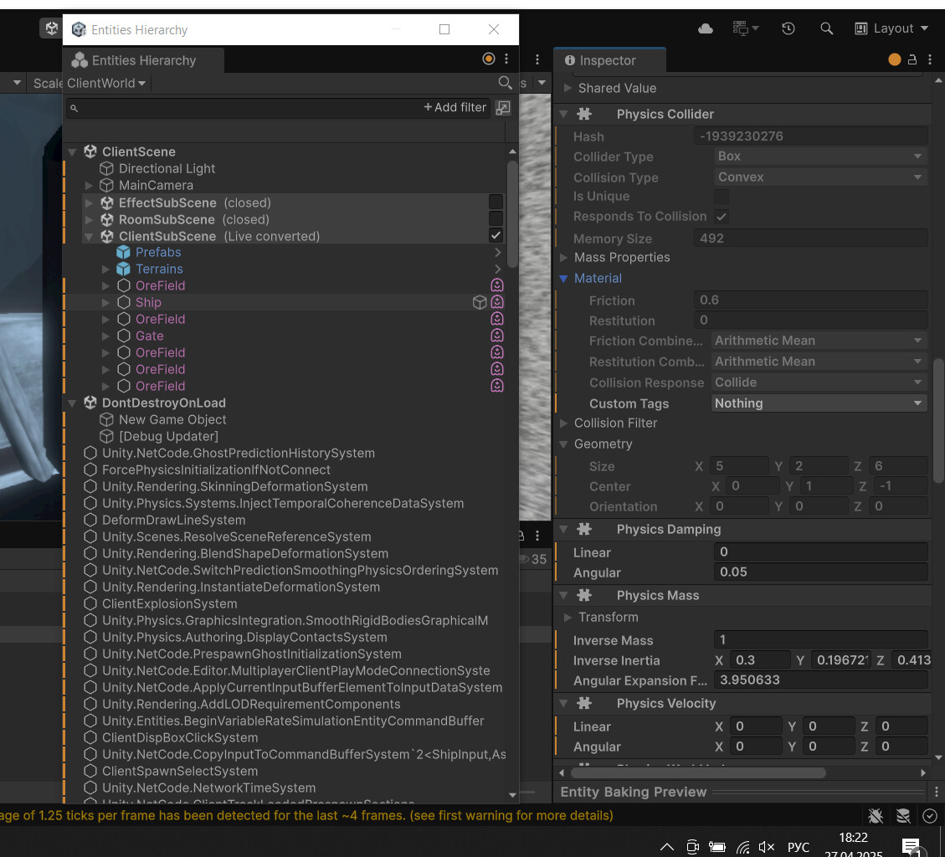Uncheck Responds To Collision

point(722,216)
